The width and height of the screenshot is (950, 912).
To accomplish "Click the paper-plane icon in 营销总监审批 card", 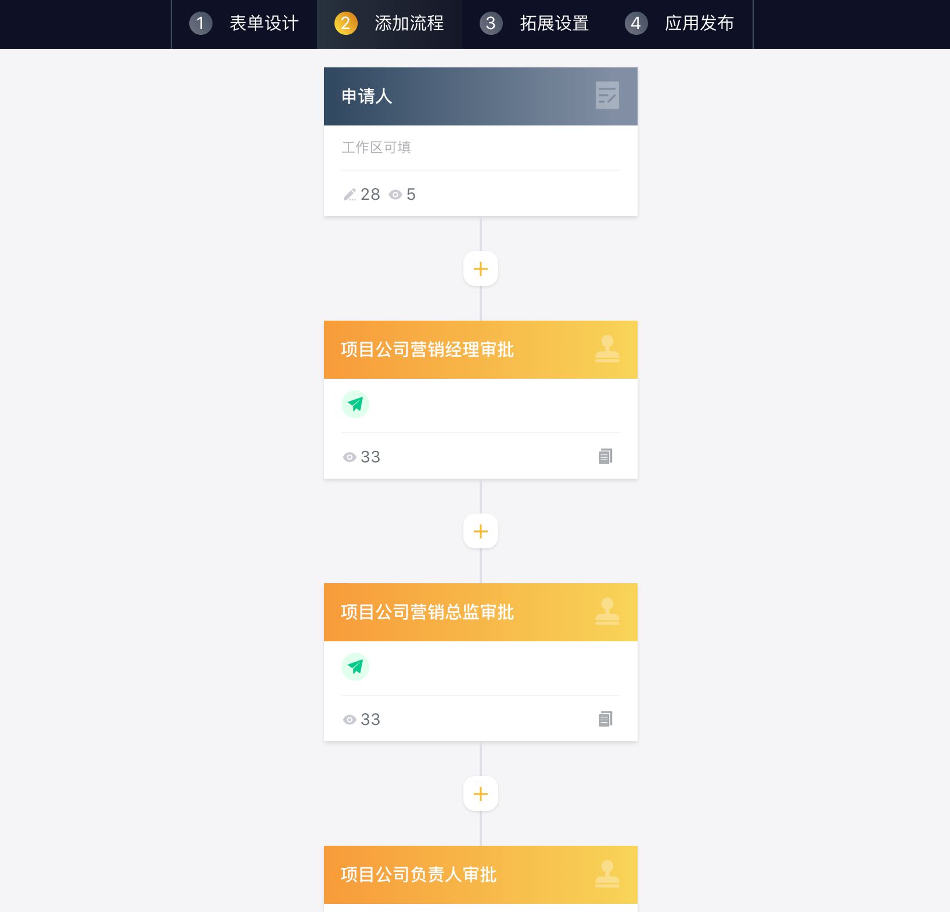I will [355, 667].
